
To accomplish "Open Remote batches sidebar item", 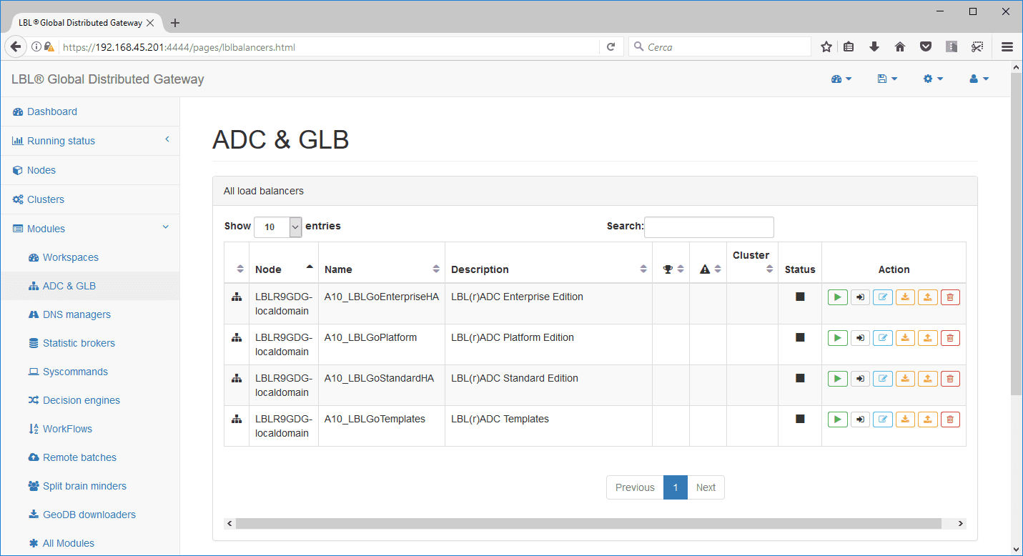I will pos(89,457).
